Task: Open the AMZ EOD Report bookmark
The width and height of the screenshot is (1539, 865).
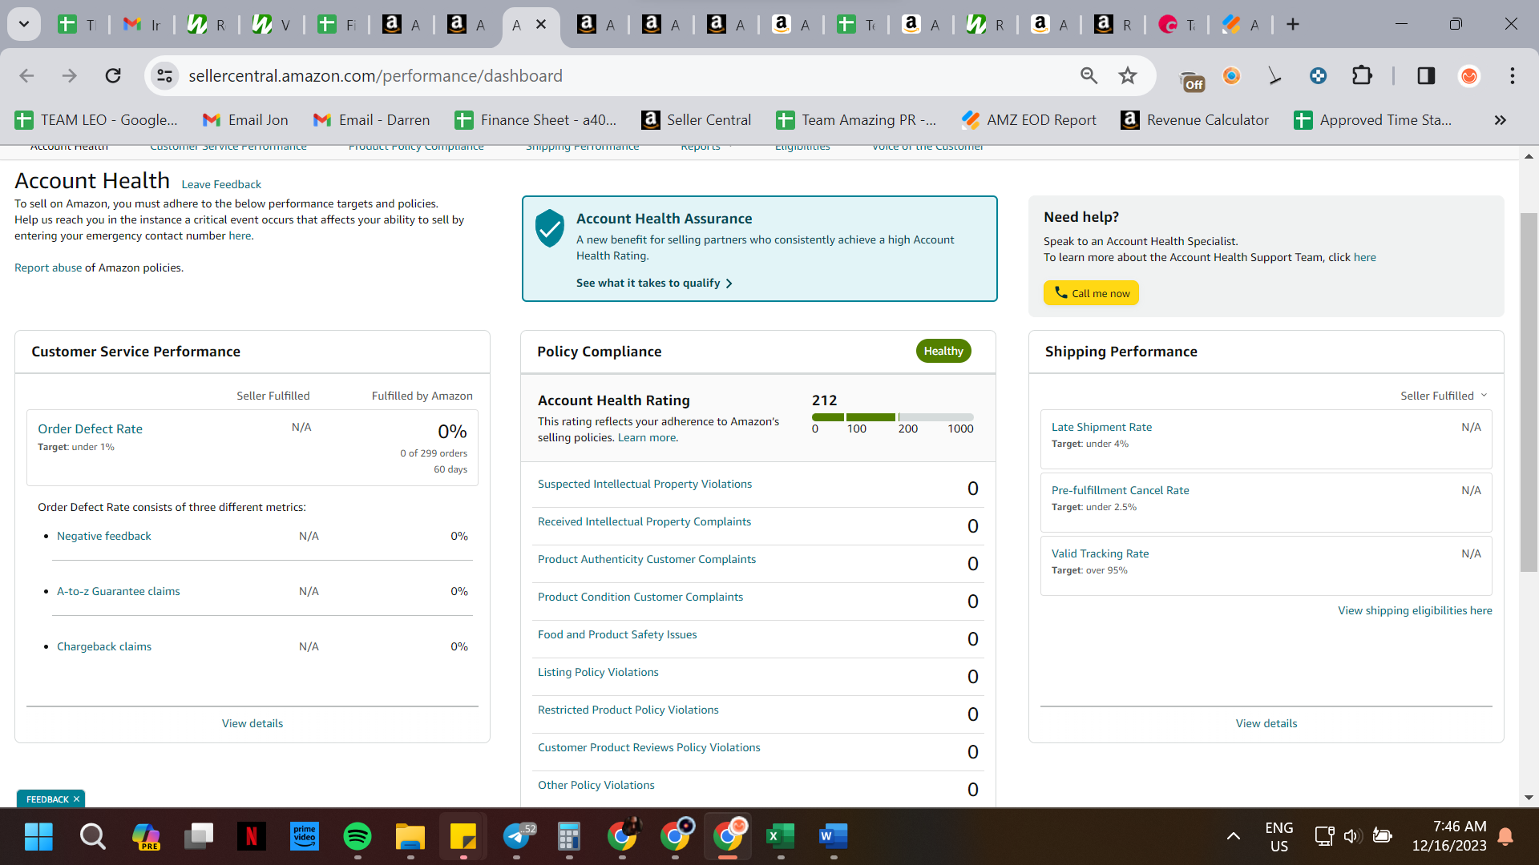Action: pos(1029,120)
